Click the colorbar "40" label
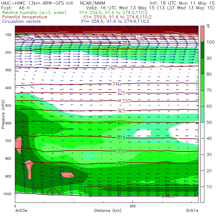This screenshot has width=216, height=216. (x=209, y=139)
